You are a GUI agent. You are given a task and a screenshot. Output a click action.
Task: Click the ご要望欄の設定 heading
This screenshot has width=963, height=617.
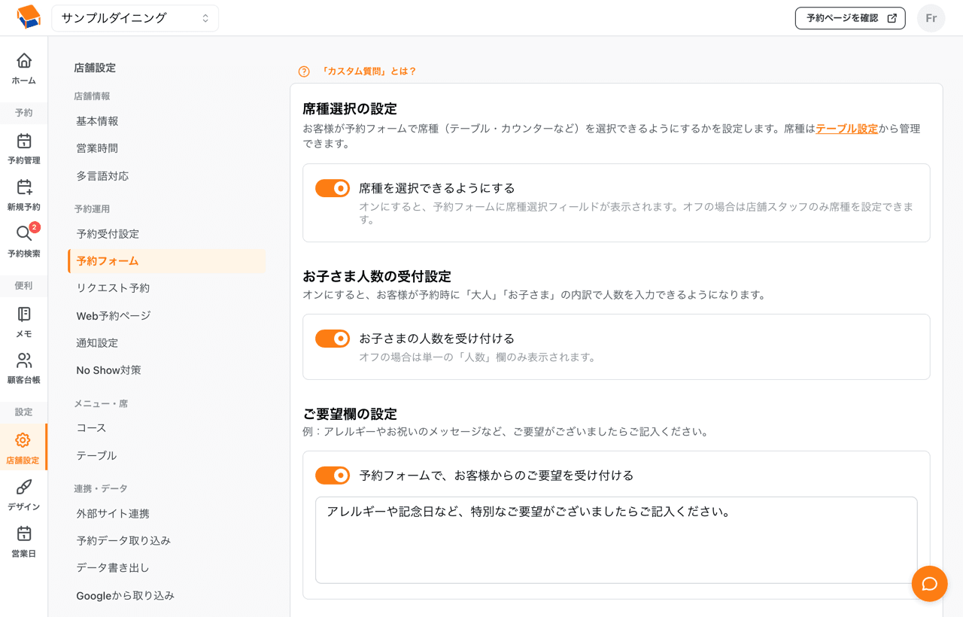(x=350, y=414)
